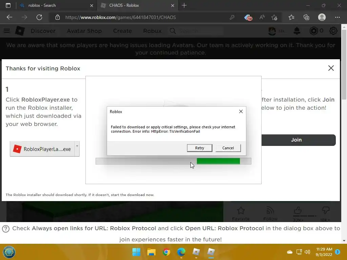The height and width of the screenshot is (260, 347).
Task: Open the Robux page
Action: click(152, 31)
